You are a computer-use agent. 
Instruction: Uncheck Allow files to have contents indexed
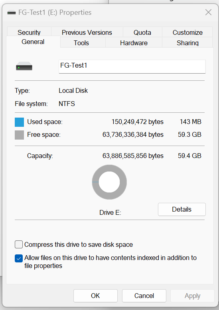coord(19,258)
